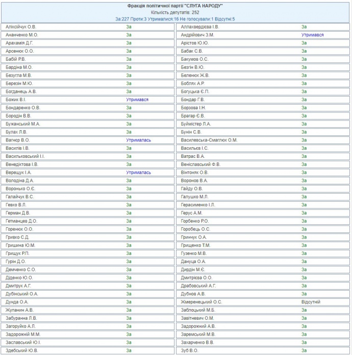
Task: Click the deputy count "Кількість депутатів: 252"
Action: tap(175, 12)
